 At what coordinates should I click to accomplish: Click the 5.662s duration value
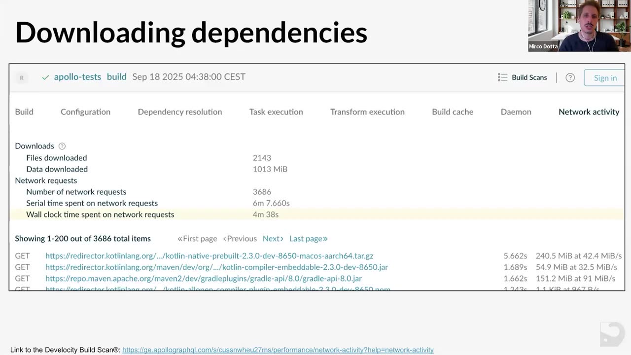pyautogui.click(x=515, y=256)
